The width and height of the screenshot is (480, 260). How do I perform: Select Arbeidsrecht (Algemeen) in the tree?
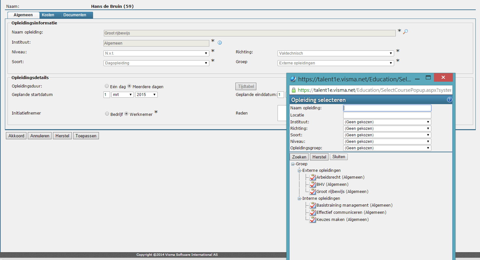(340, 177)
